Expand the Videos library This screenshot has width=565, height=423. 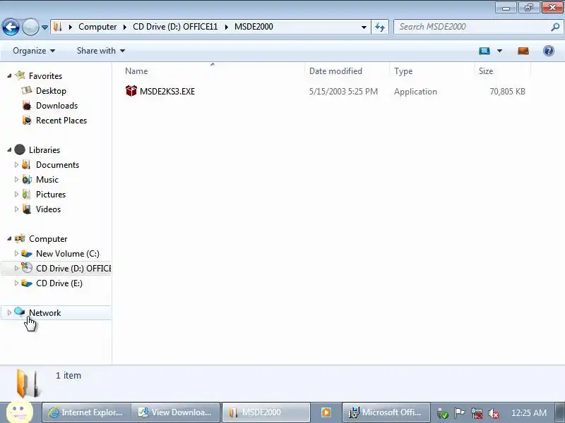point(16,209)
